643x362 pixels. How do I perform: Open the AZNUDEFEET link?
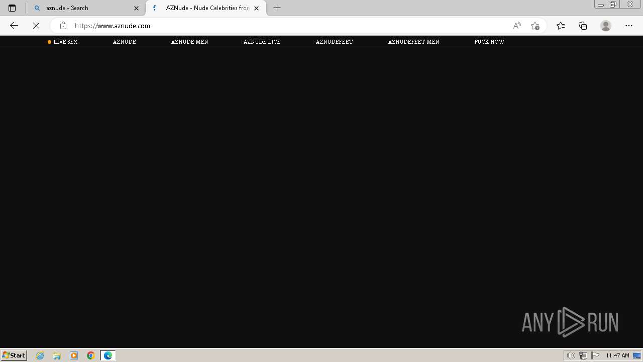tap(334, 42)
